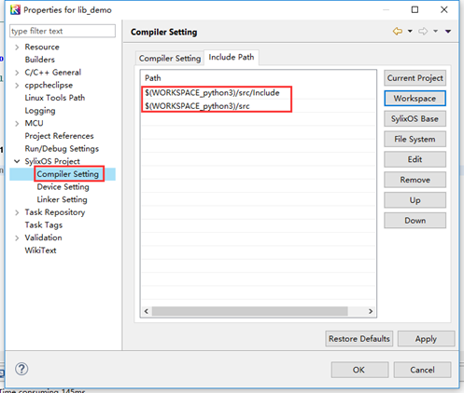Focus the type filter text field
The image size is (464, 393).
[63, 31]
